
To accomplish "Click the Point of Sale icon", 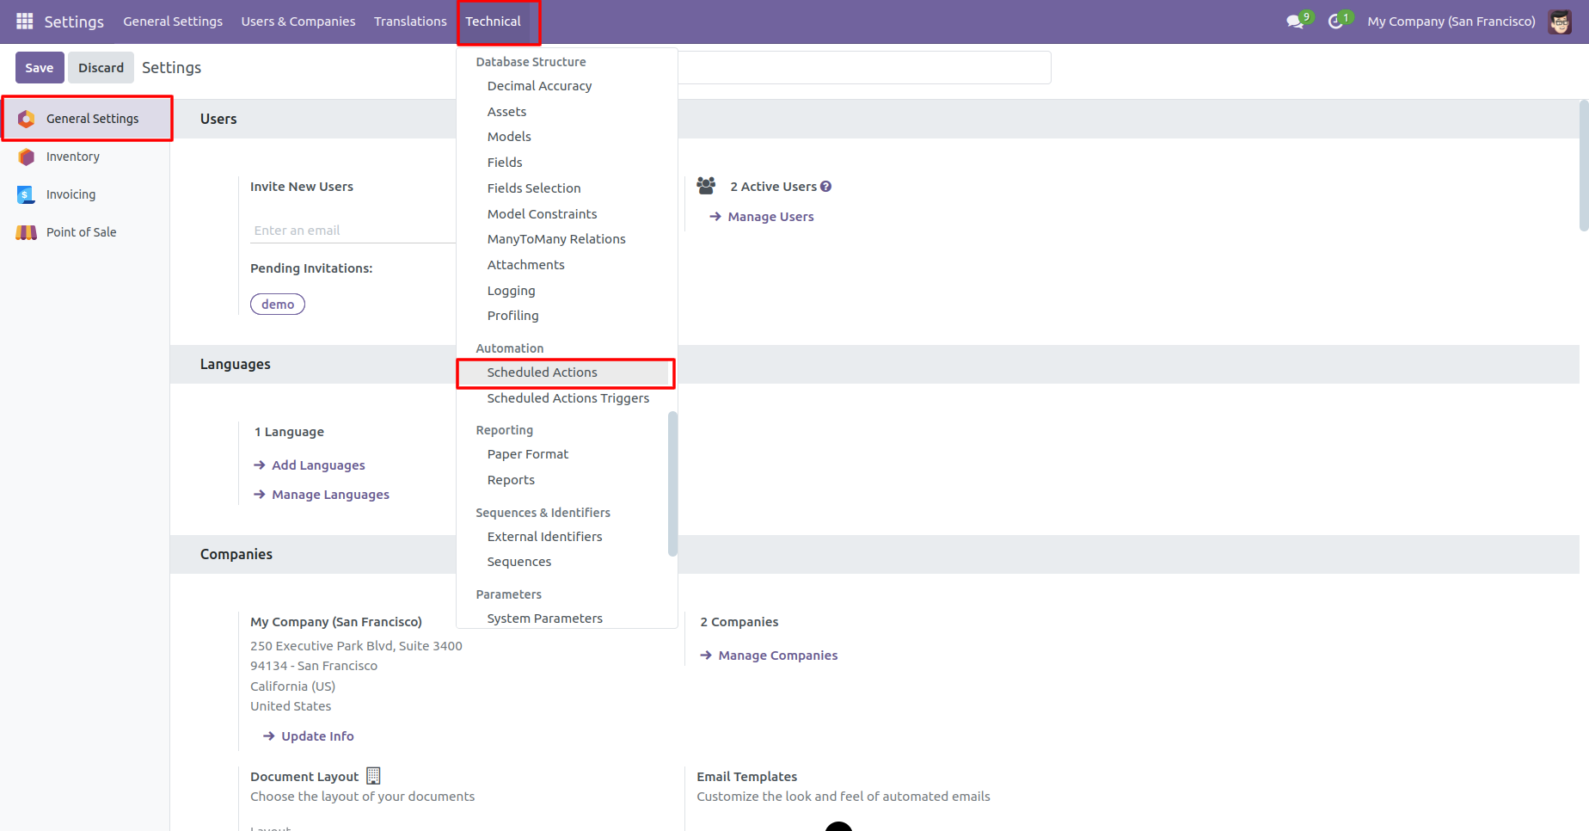I will coord(27,232).
